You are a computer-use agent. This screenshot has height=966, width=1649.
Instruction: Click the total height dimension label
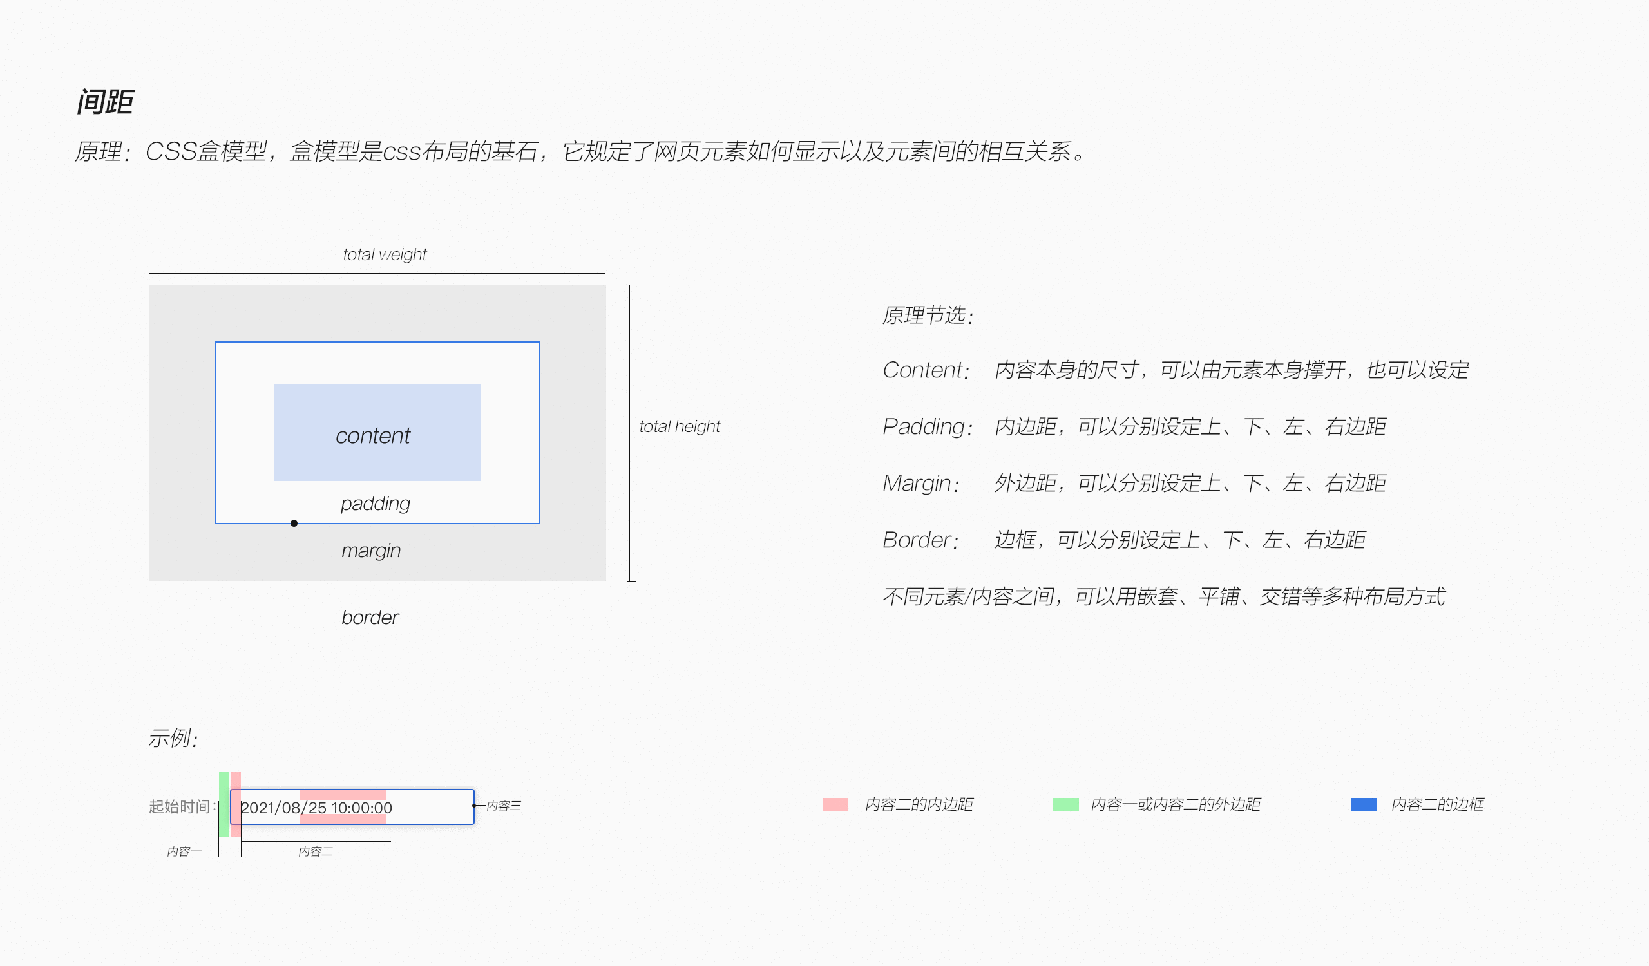tap(679, 426)
